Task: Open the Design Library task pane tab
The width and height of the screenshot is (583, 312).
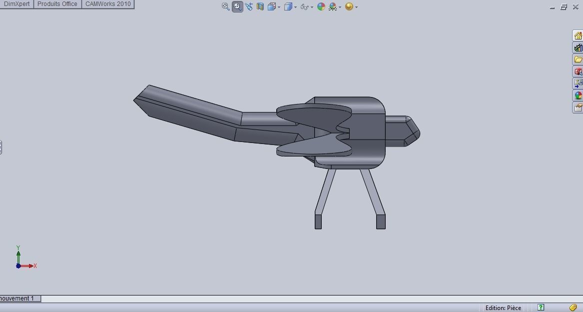Action: coord(578,47)
